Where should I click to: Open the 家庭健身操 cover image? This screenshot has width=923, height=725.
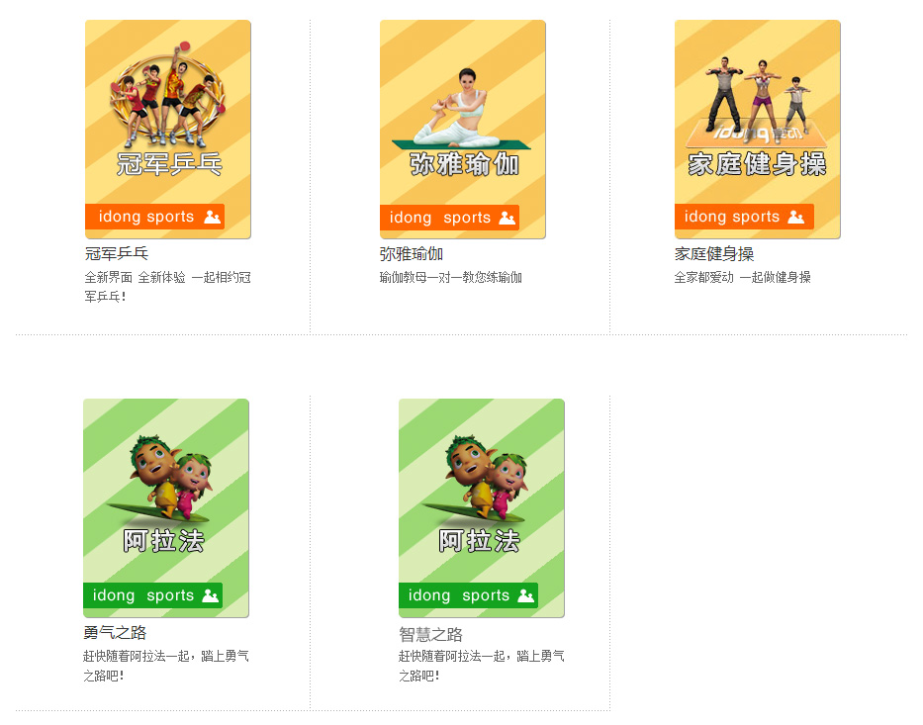[758, 130]
